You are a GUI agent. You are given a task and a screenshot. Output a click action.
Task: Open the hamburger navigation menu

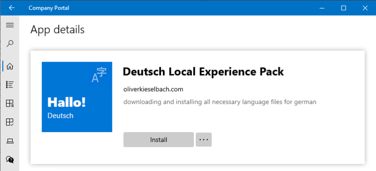point(9,25)
